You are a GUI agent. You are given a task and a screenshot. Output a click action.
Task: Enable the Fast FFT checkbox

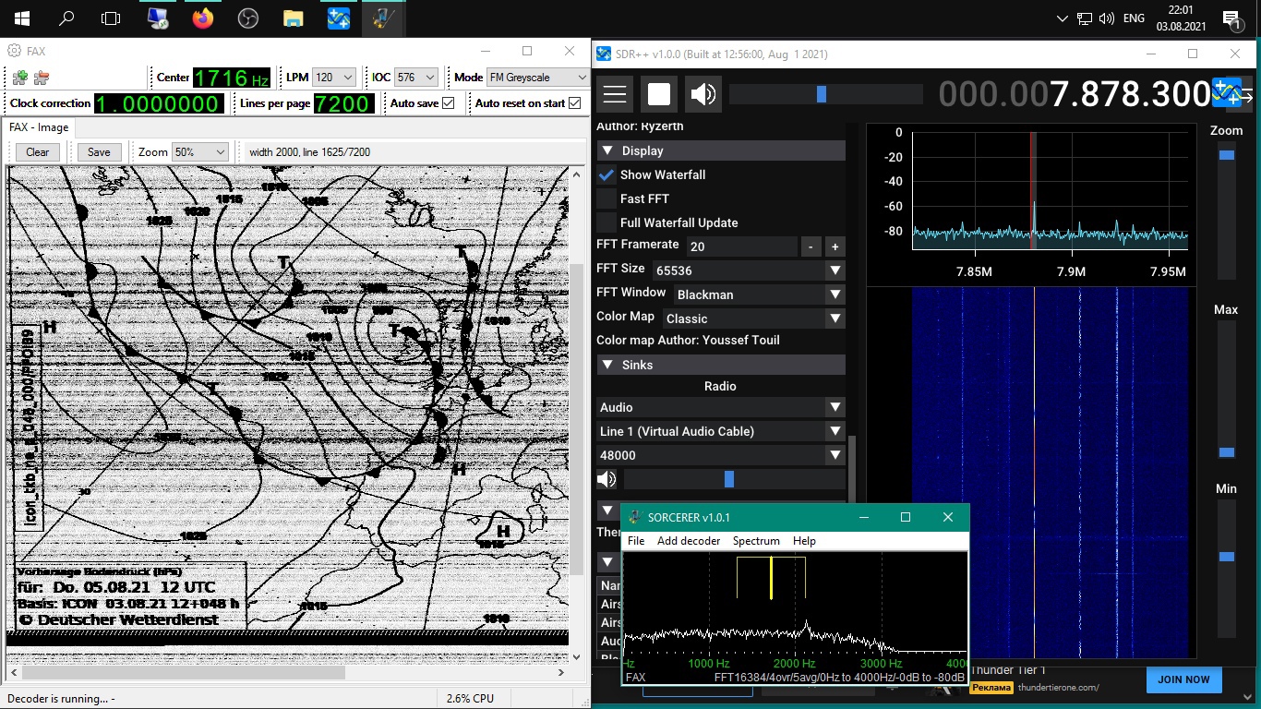pos(606,198)
